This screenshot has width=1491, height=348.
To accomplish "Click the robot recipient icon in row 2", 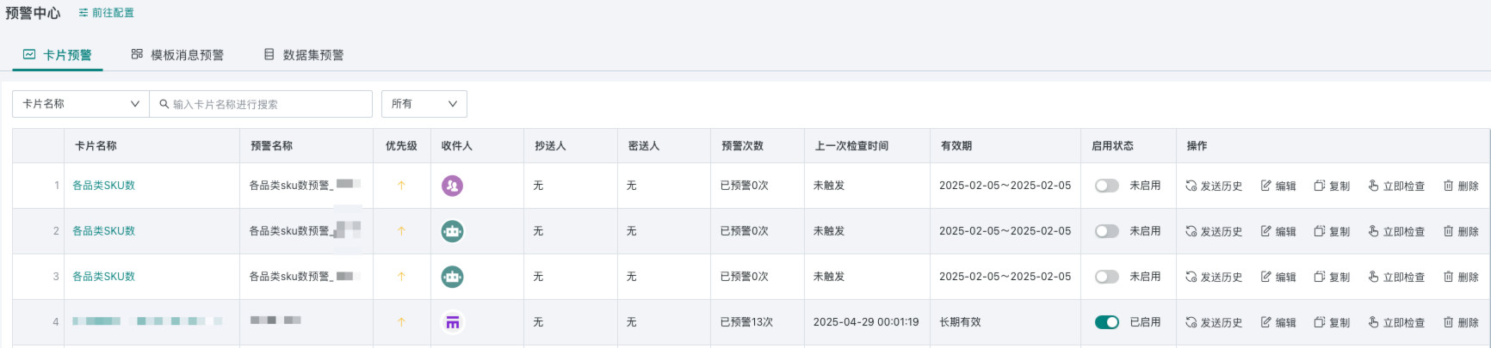I will [x=452, y=231].
